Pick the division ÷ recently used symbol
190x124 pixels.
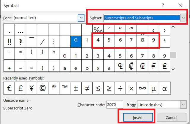pos(120,88)
